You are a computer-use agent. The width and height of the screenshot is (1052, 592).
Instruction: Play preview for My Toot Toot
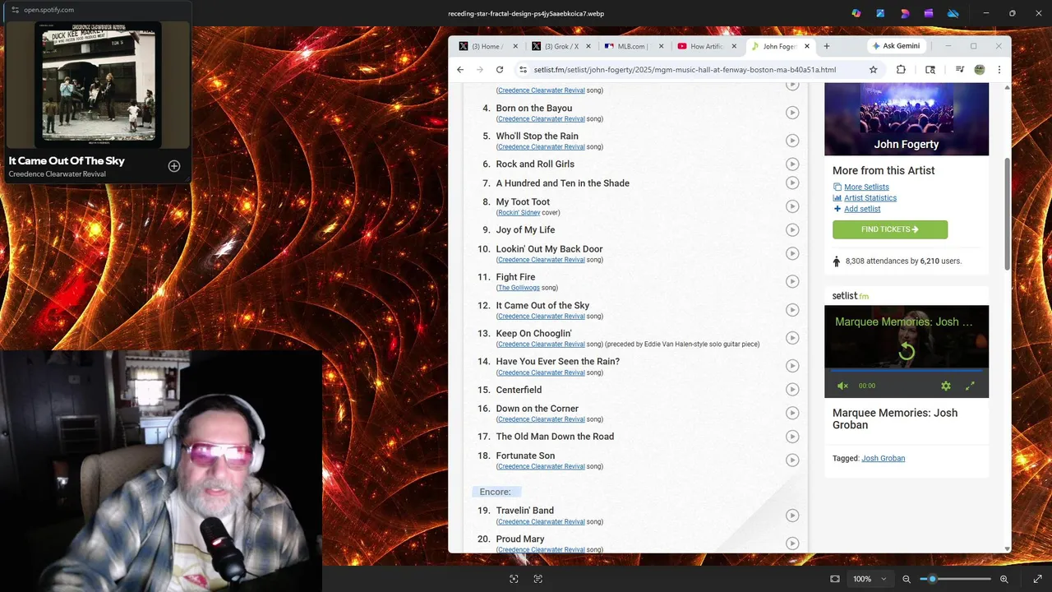click(x=792, y=206)
